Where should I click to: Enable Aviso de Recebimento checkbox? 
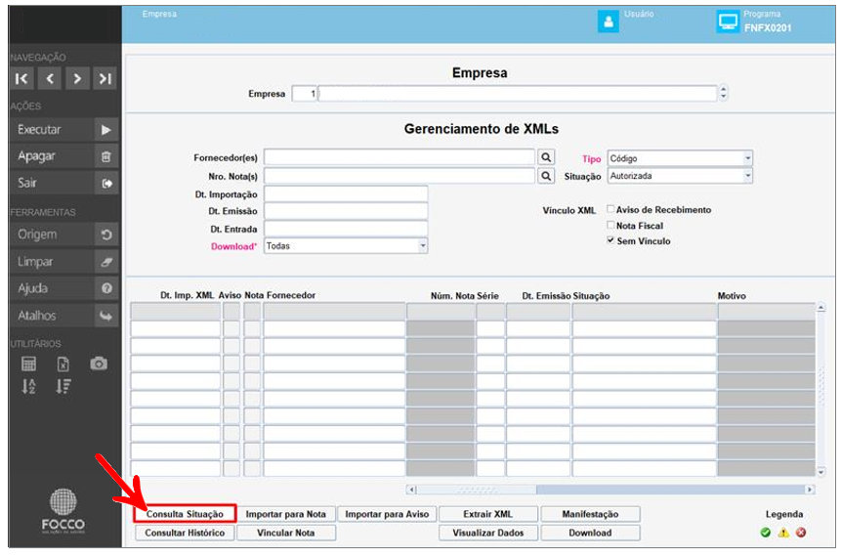pos(610,209)
